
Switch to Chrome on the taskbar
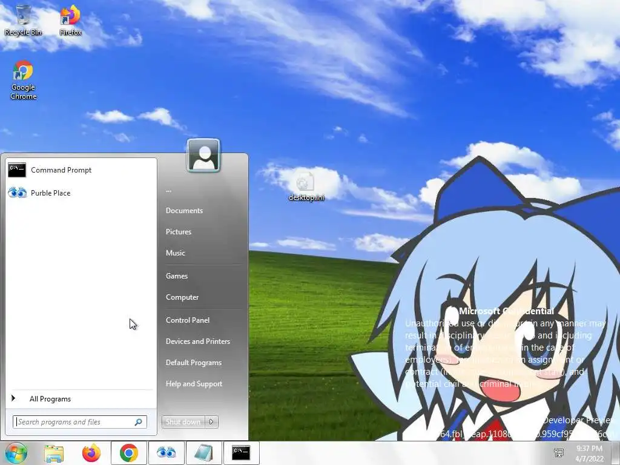pyautogui.click(x=129, y=453)
